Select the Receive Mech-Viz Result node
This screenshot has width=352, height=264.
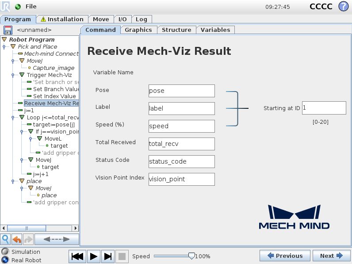click(x=51, y=103)
